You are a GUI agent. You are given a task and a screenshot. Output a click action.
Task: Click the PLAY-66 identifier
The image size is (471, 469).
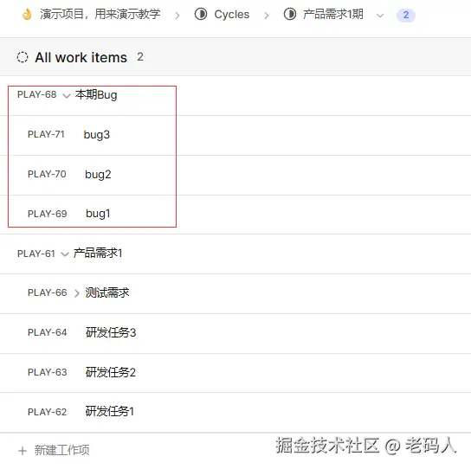pos(47,292)
